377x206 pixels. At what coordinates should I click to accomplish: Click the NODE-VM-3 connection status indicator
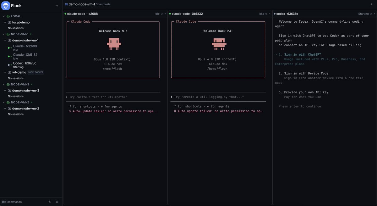31,84
